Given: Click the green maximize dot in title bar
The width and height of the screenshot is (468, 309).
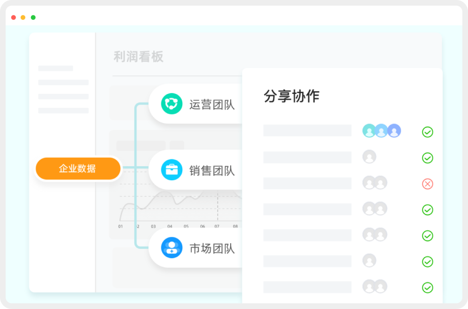Looking at the screenshot, I should point(33,17).
